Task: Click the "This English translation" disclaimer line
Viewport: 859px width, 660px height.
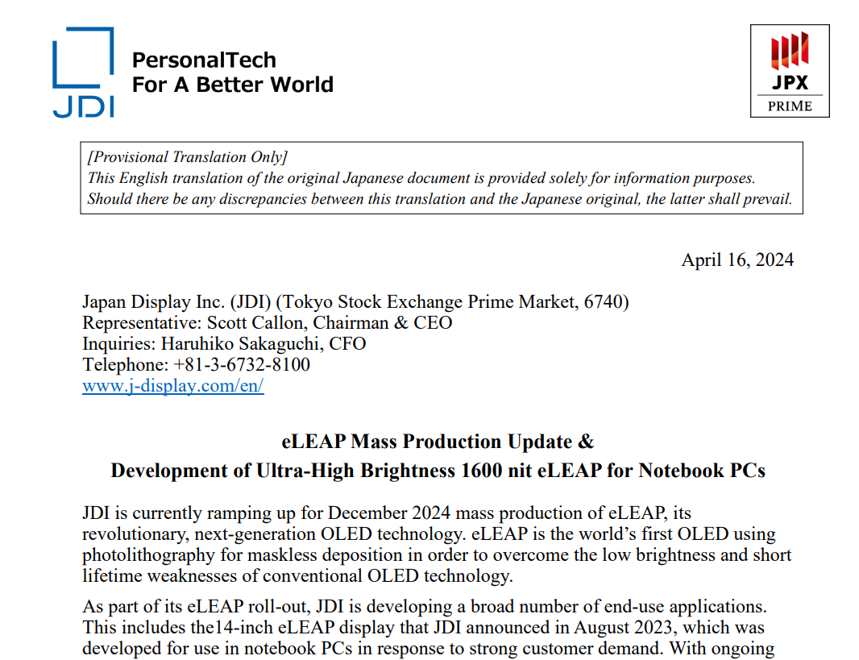Action: point(421,178)
